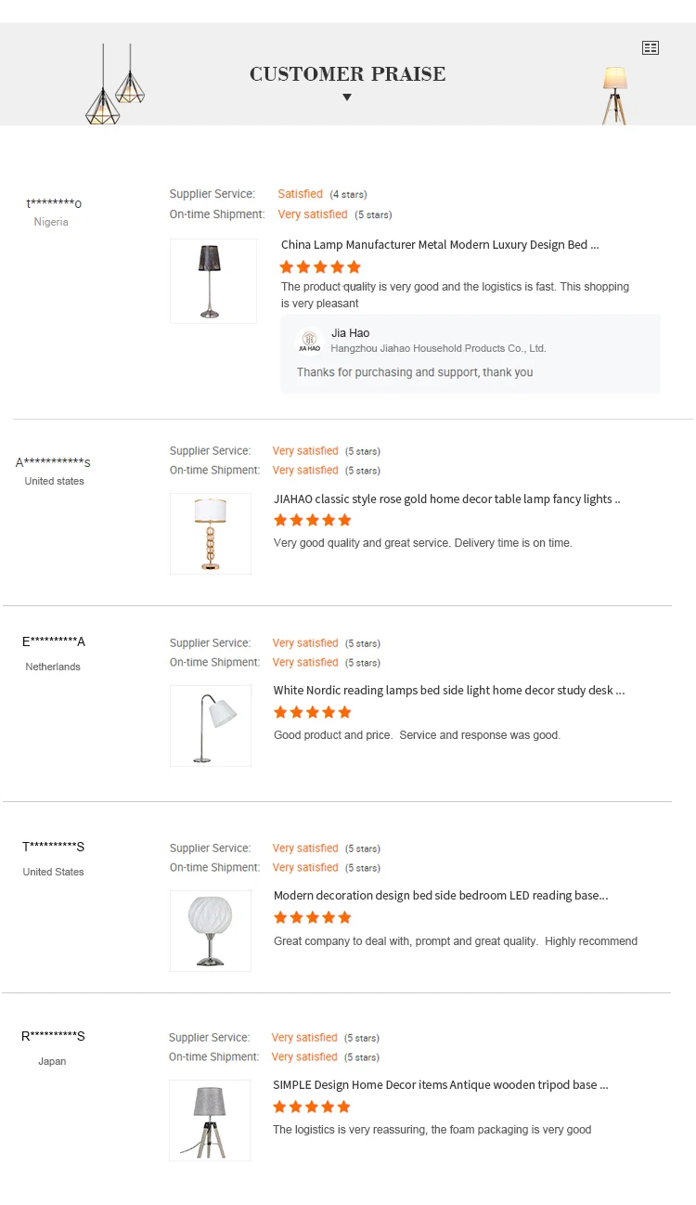This screenshot has width=696, height=1205.
Task: Open the white Nordic reading lamp thumbnail
Action: click(211, 726)
